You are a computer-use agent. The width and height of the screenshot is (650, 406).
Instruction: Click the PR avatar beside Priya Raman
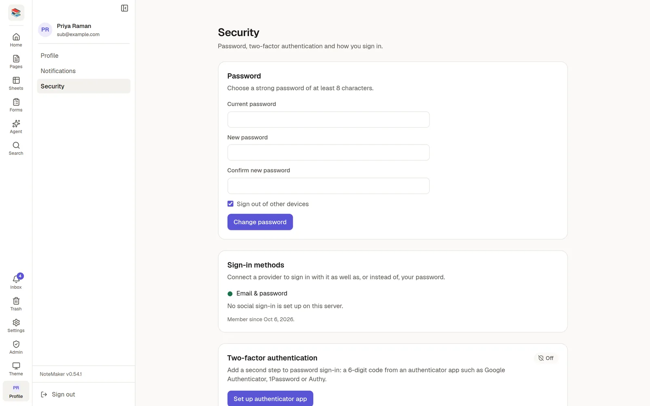(45, 30)
